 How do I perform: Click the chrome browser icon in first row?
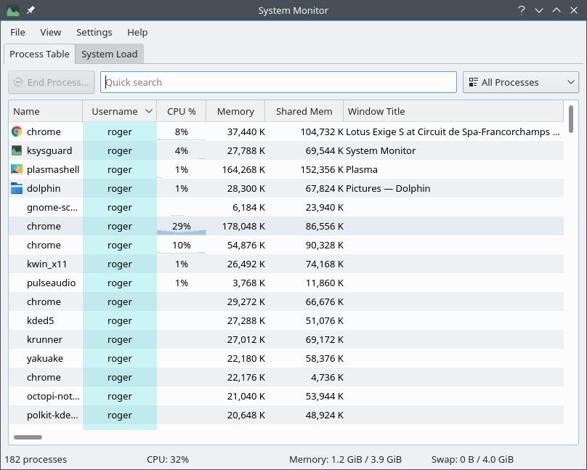tap(17, 131)
